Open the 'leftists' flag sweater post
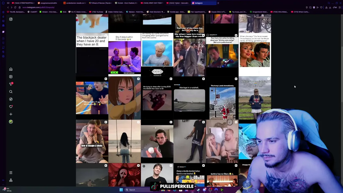The height and width of the screenshot is (193, 343). click(x=255, y=98)
